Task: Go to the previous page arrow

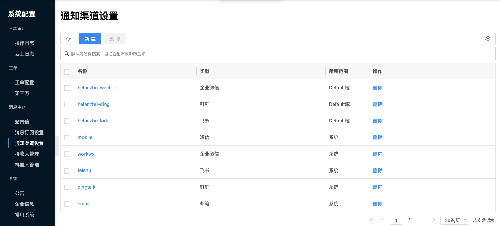Action: click(x=382, y=220)
